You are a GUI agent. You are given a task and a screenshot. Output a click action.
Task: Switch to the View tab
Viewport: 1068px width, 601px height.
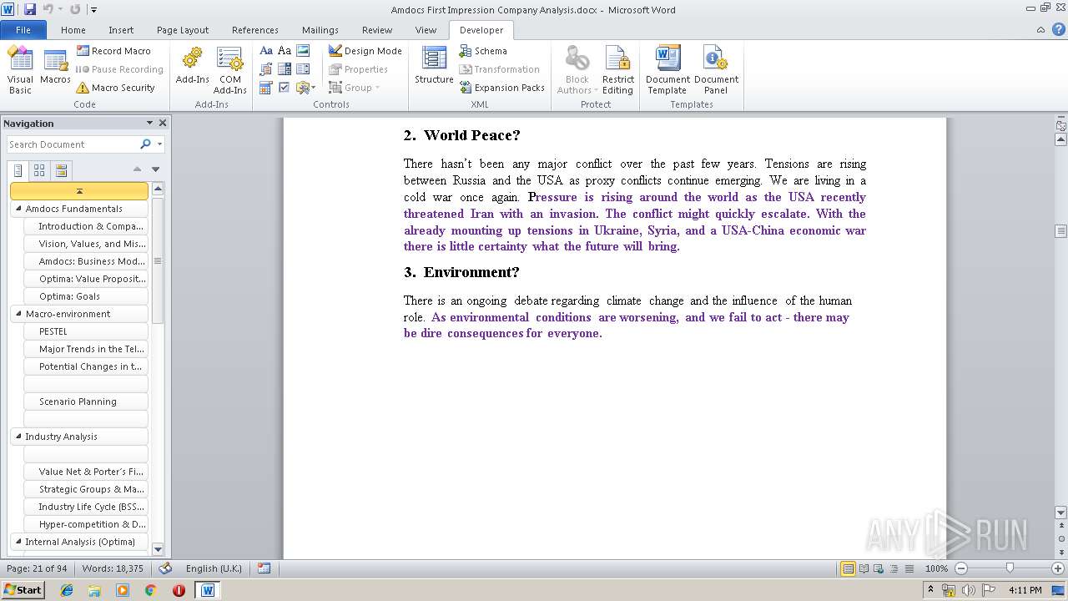(x=426, y=30)
